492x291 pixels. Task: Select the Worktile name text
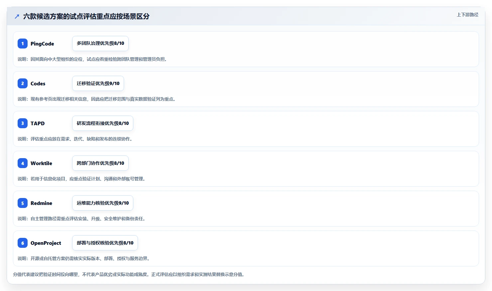tap(41, 163)
